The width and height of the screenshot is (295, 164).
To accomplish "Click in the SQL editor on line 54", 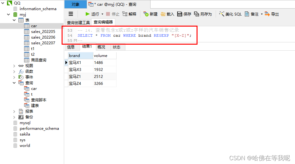I will tap(134, 35).
